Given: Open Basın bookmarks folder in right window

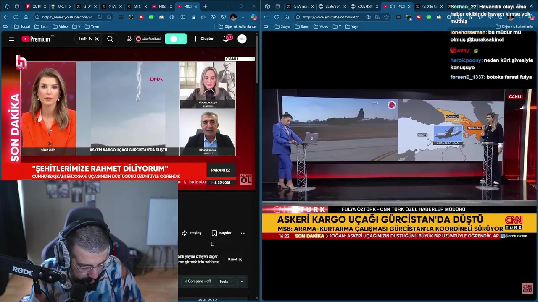Looking at the screenshot, I should click(x=302, y=26).
